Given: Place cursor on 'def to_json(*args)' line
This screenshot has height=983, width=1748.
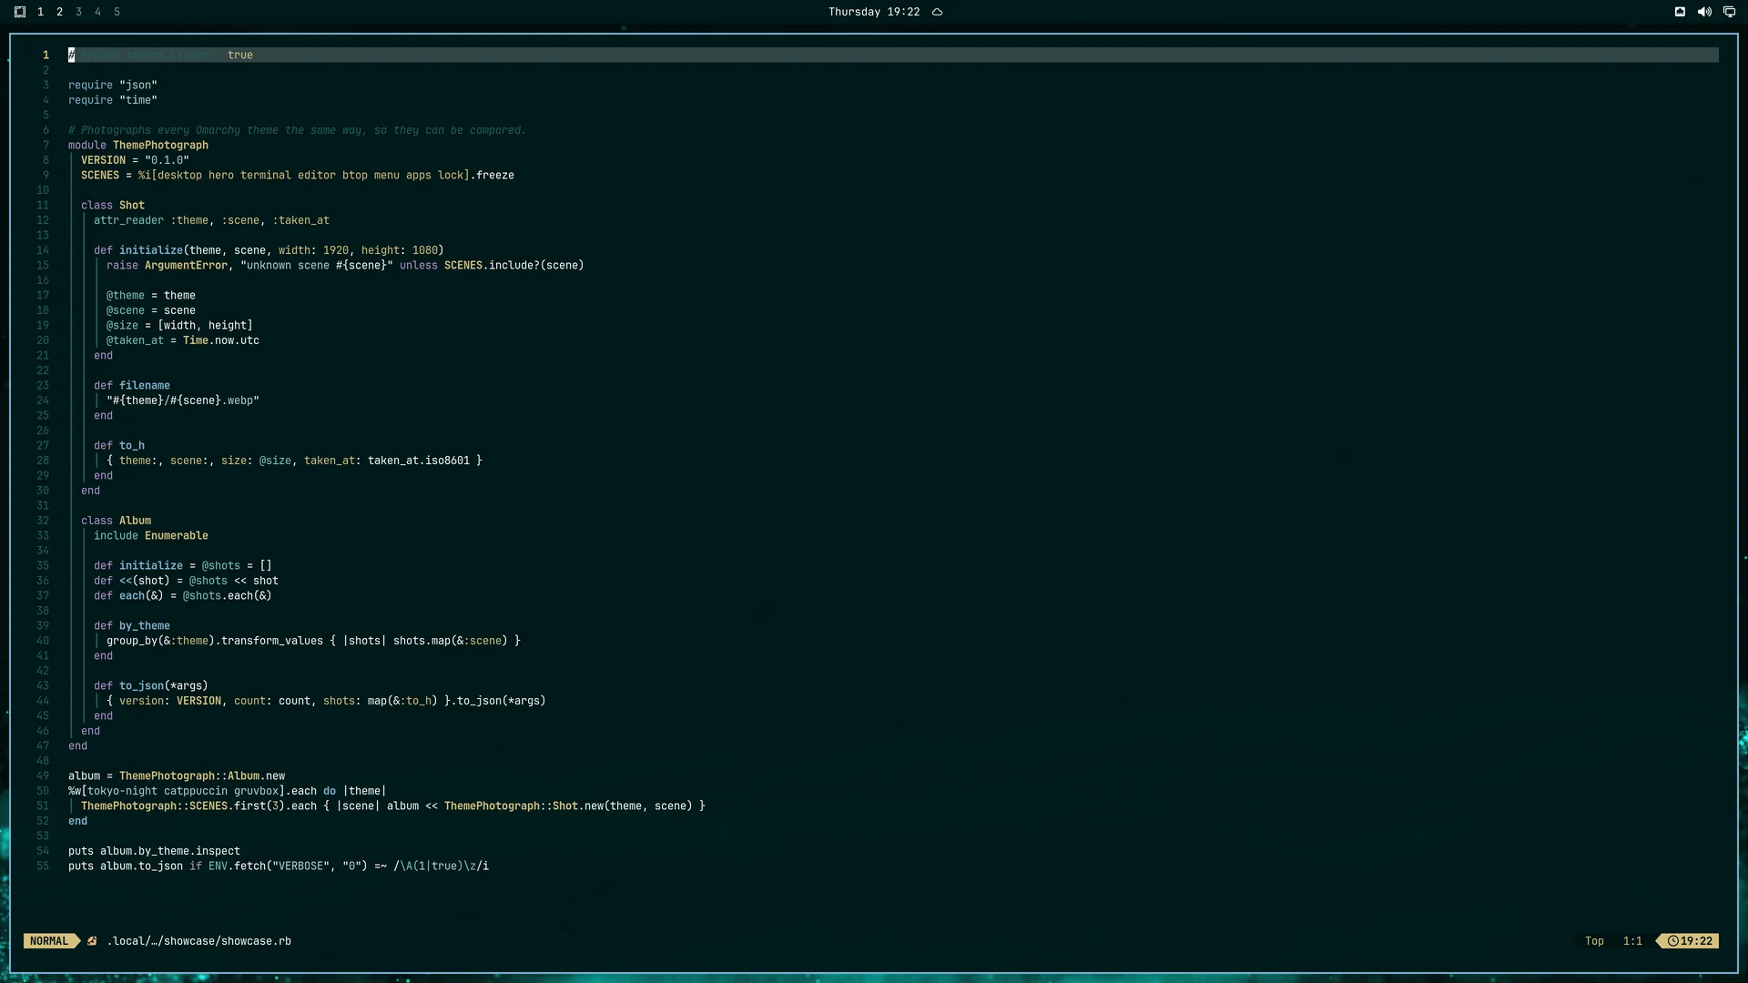Looking at the screenshot, I should pyautogui.click(x=151, y=686).
